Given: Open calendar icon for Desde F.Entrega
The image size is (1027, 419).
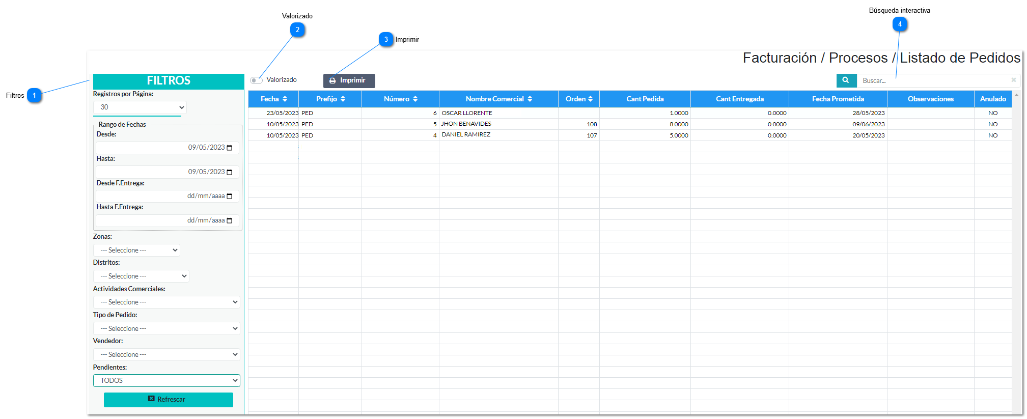Looking at the screenshot, I should 230,196.
